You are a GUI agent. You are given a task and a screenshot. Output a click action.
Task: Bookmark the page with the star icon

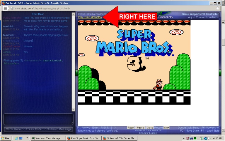(218, 8)
